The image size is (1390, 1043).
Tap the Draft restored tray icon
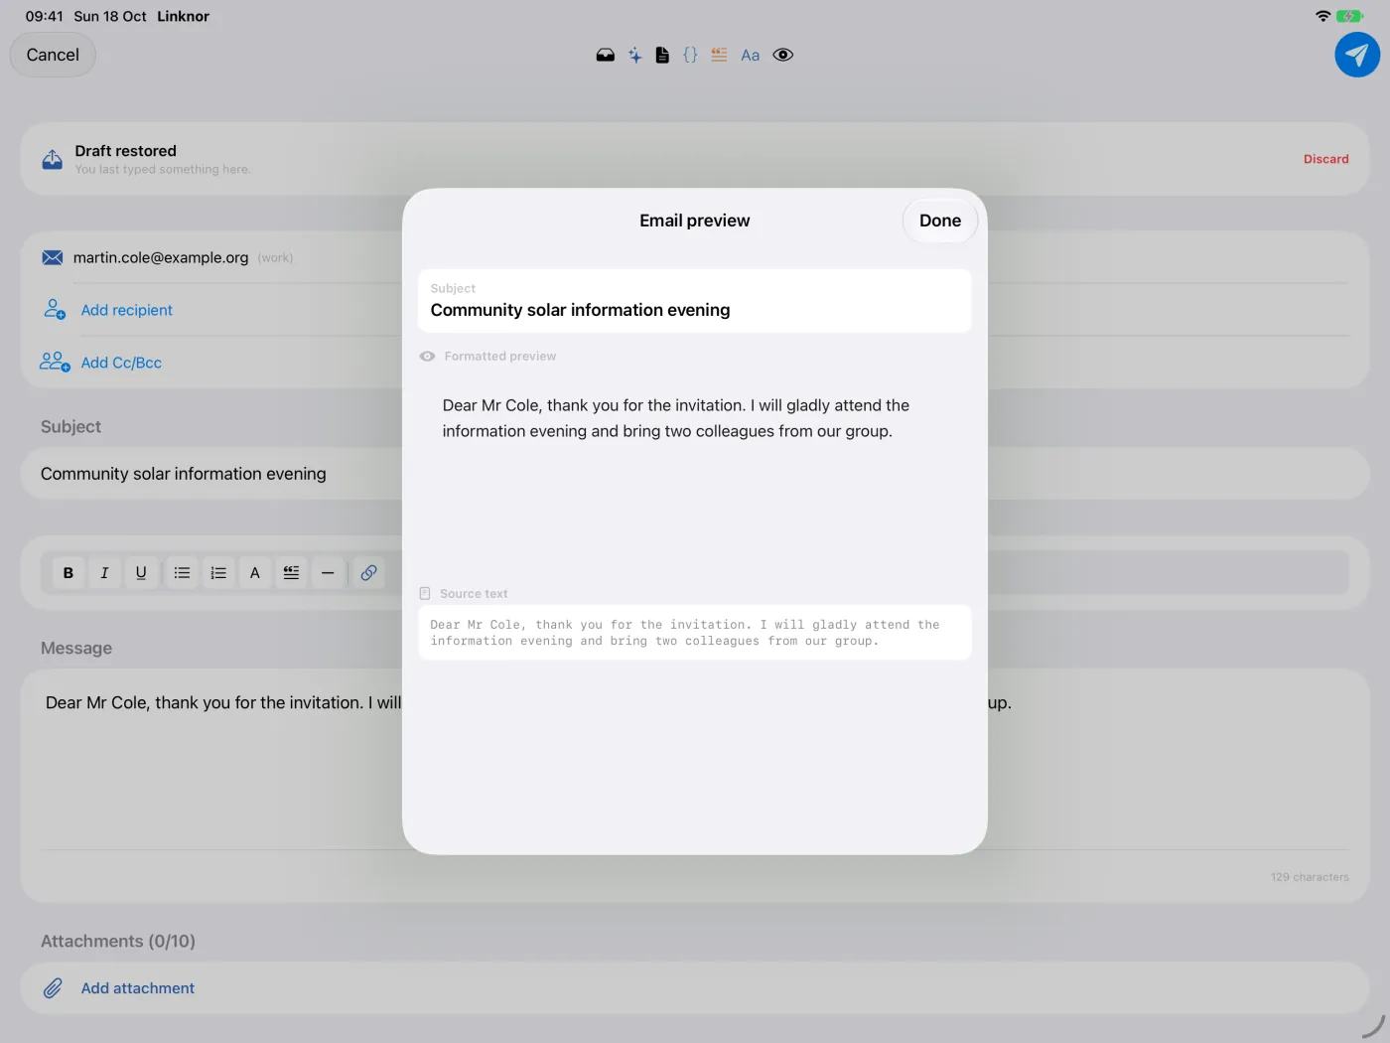point(53,159)
